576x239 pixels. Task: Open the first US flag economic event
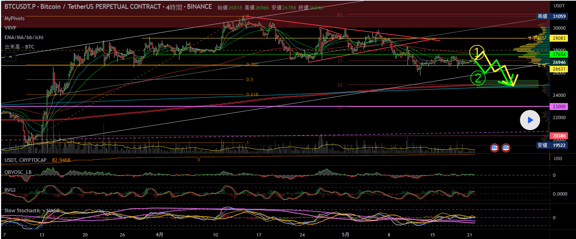tap(494, 148)
